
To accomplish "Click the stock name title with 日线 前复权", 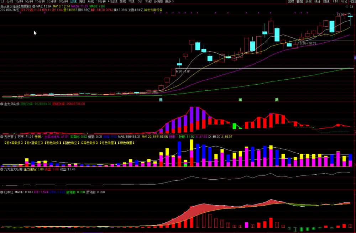I will [16, 6].
